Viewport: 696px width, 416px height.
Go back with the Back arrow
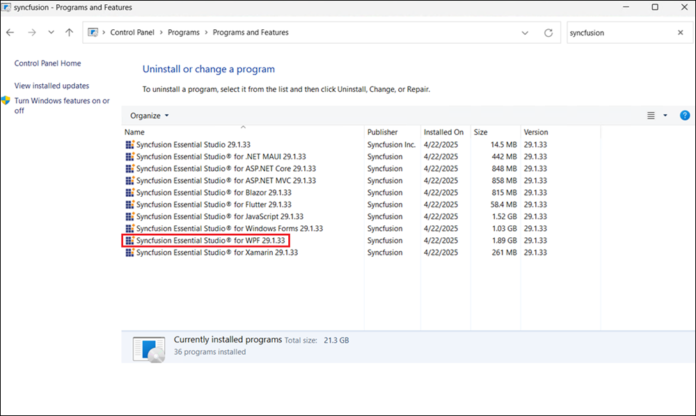click(x=10, y=33)
